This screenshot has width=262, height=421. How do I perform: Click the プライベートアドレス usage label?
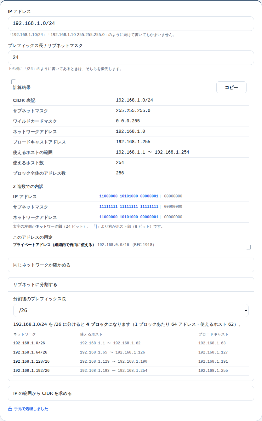(54, 245)
